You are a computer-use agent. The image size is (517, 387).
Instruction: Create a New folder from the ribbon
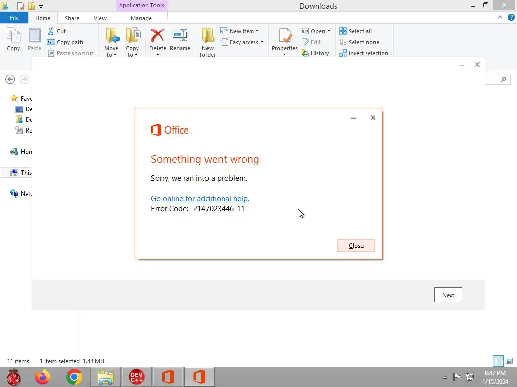pos(208,42)
